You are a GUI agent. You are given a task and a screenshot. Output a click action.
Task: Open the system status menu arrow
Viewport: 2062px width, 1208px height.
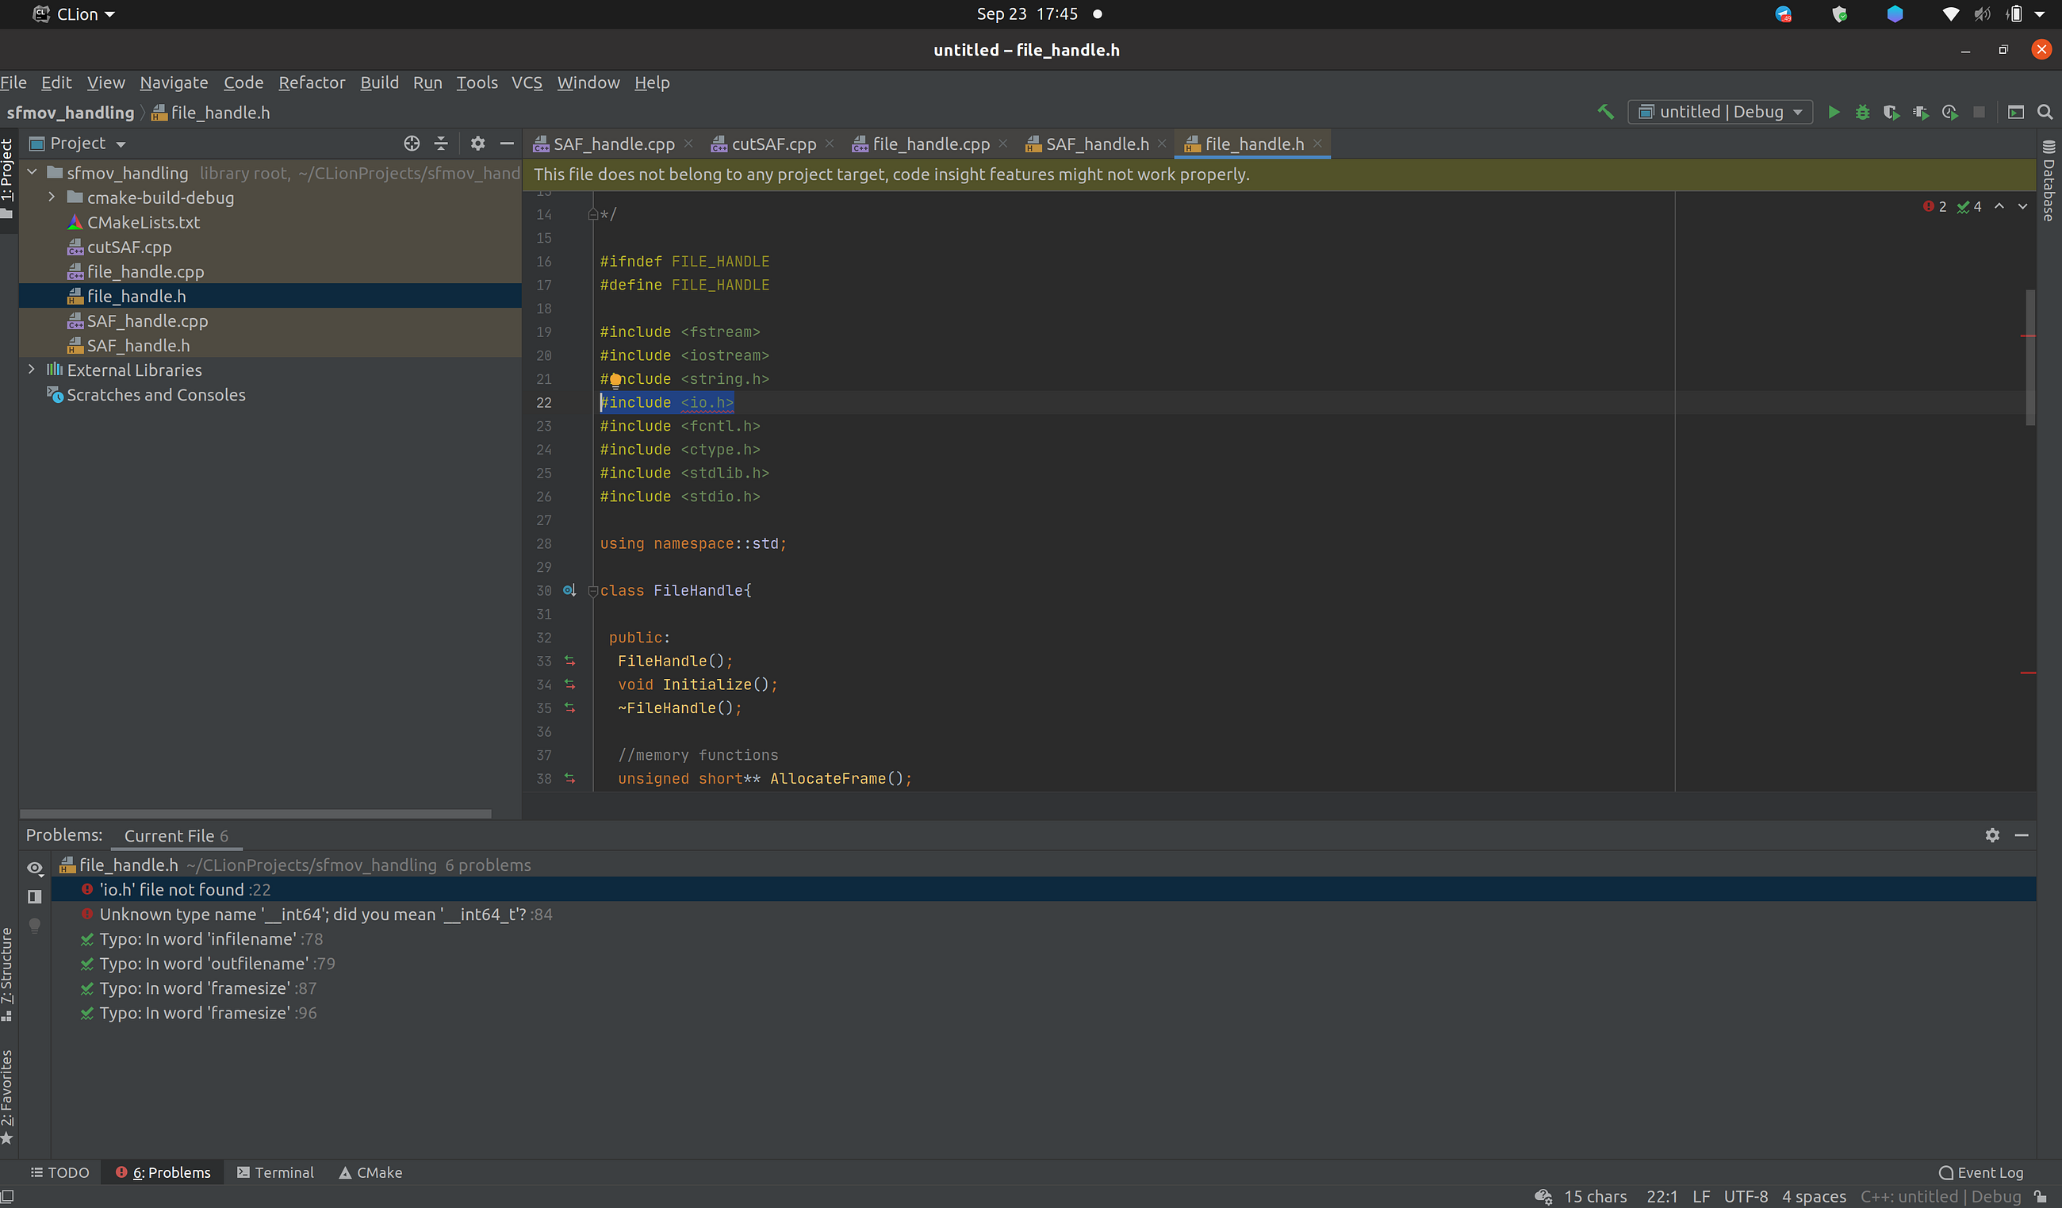click(x=2039, y=14)
